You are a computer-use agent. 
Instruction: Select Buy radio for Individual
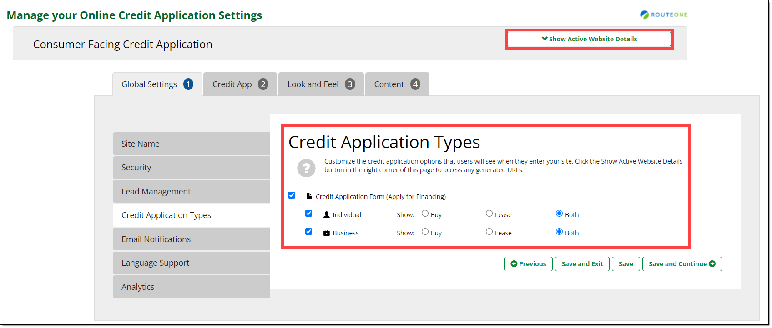(x=425, y=214)
